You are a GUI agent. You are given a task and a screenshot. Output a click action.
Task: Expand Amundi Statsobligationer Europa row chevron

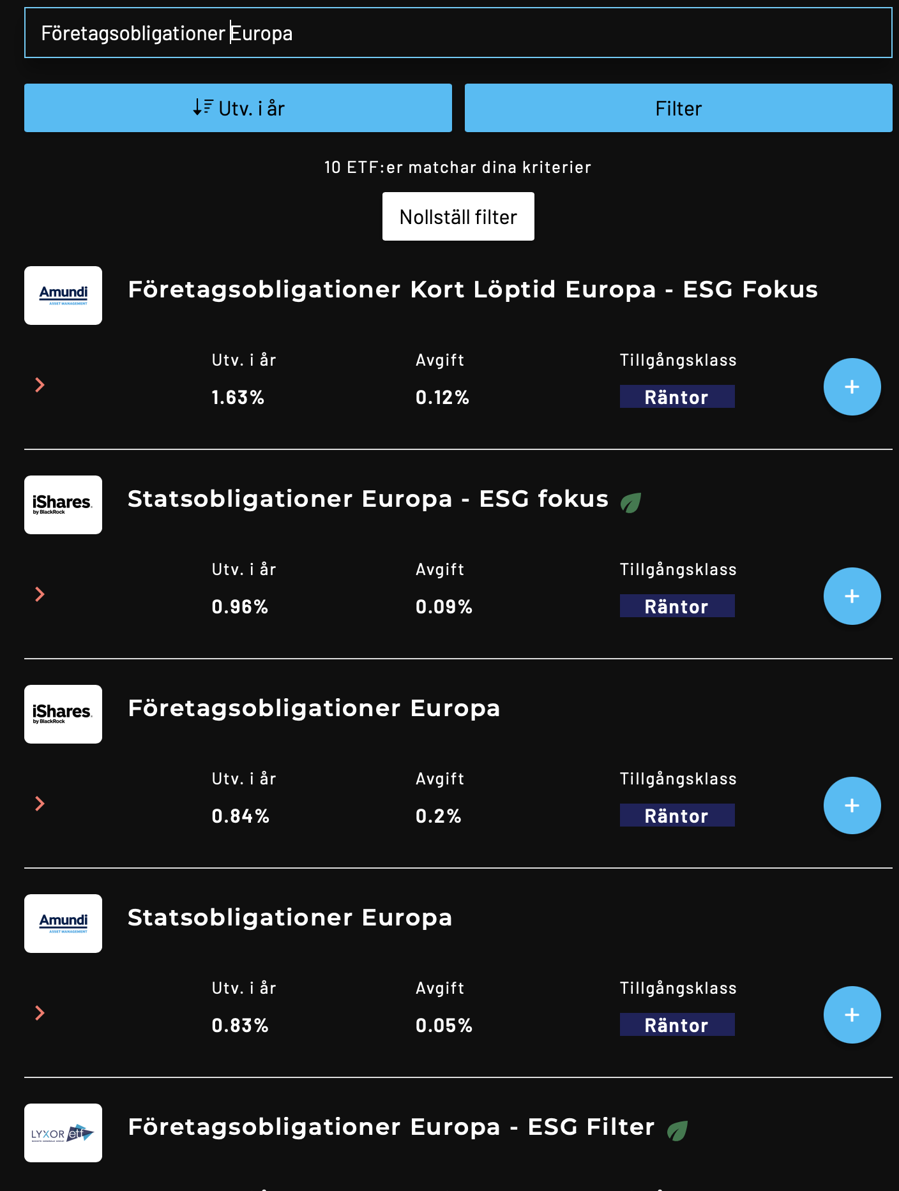click(x=40, y=1013)
